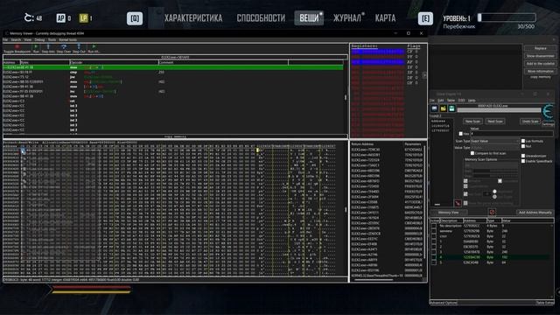Activate the 'No description' address entry checkbox
The image size is (560, 315).
434,226
